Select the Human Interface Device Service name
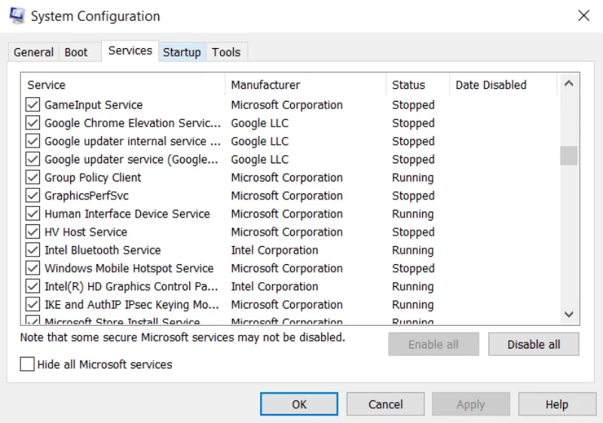The image size is (603, 423). click(127, 214)
